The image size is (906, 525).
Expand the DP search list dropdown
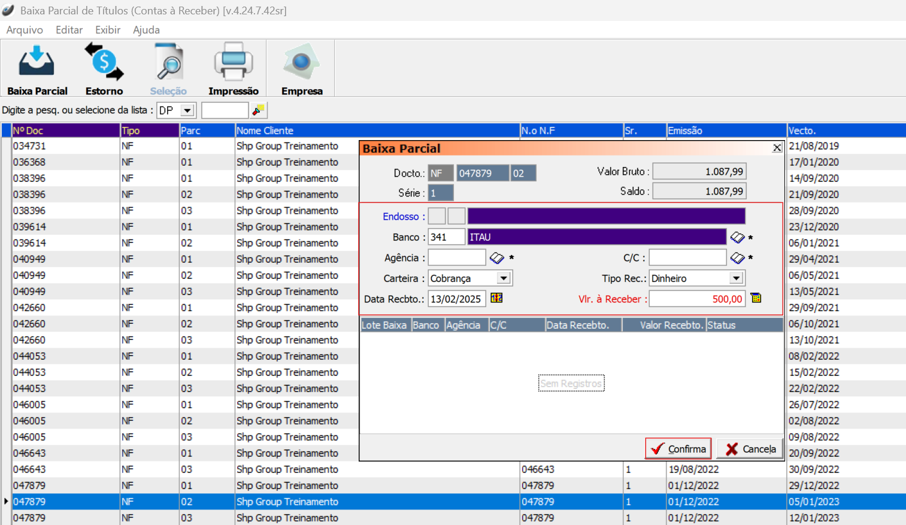[x=187, y=111]
